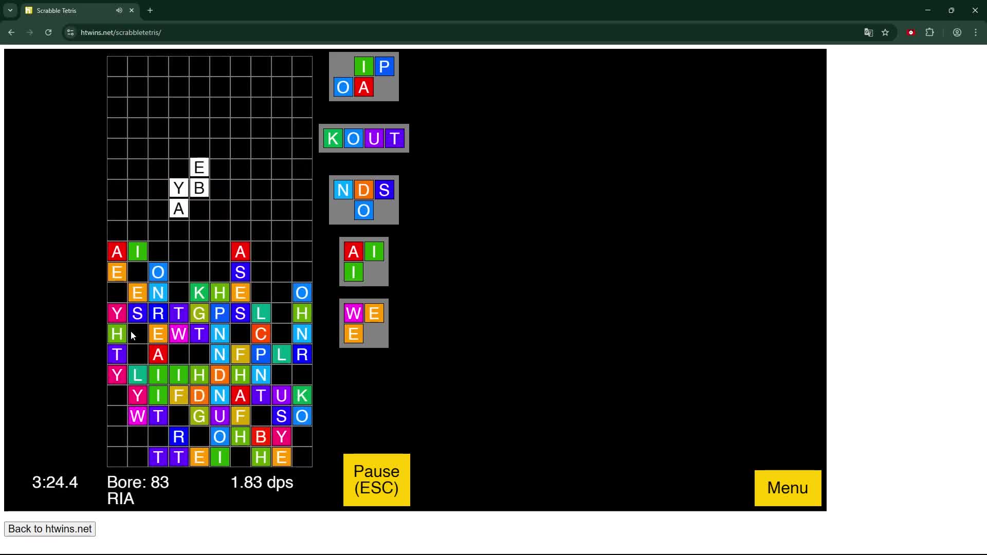
Task: Open site information via the tune icon
Action: (x=69, y=32)
